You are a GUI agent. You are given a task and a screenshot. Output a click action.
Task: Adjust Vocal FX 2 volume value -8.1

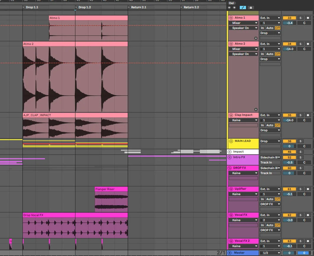coord(289,246)
